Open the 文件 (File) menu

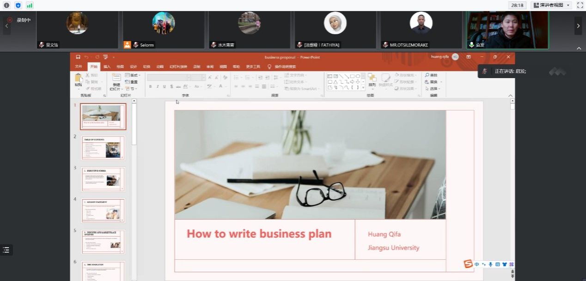pos(79,67)
